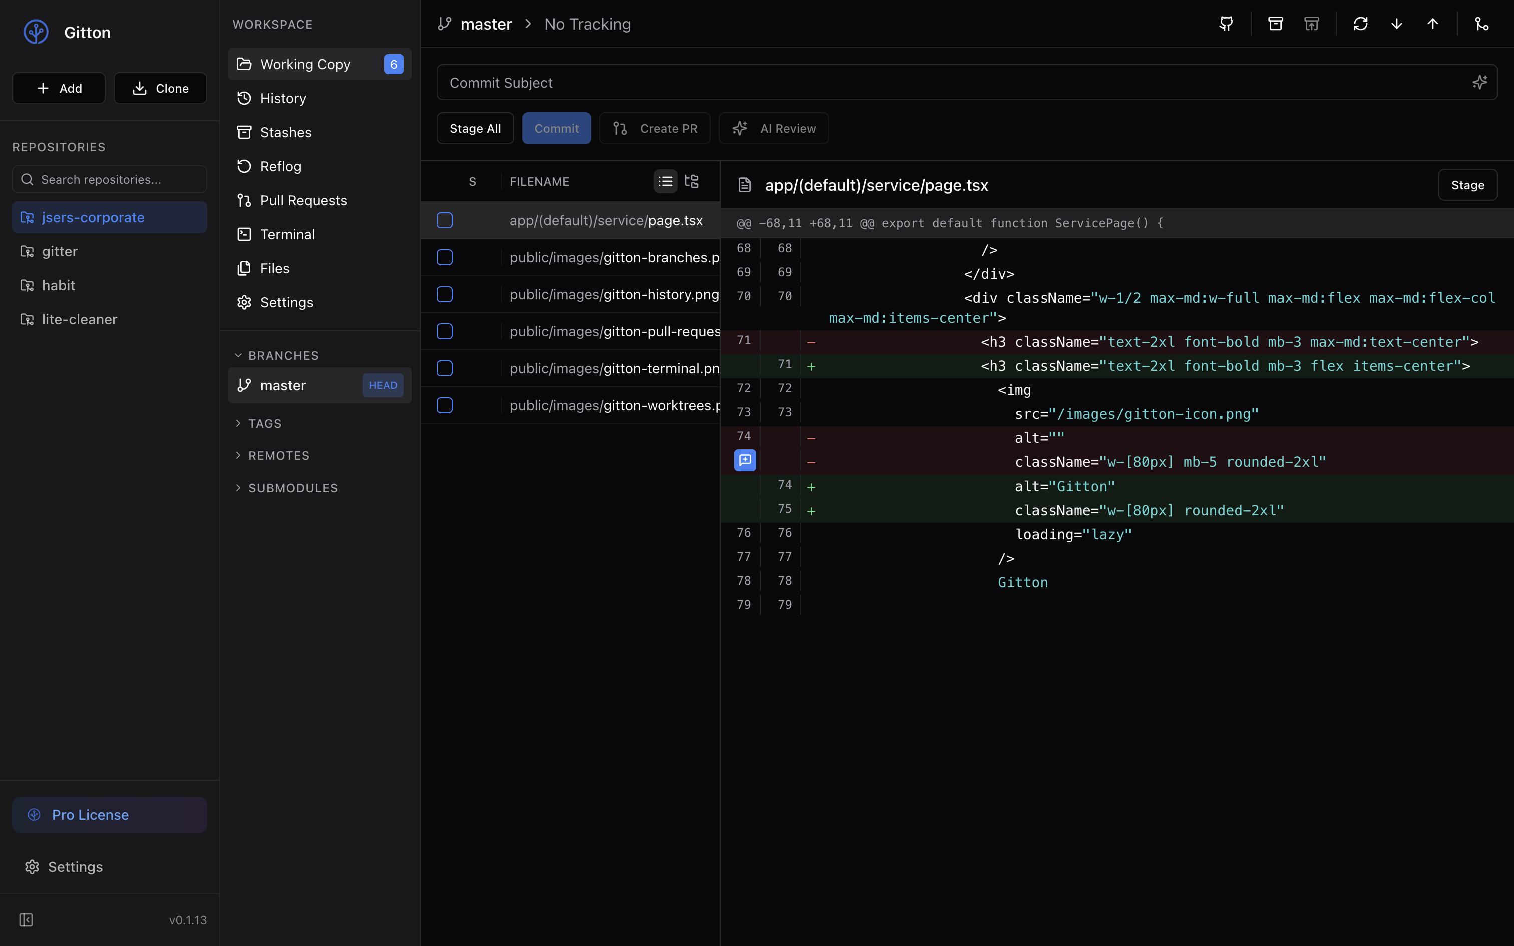This screenshot has height=946, width=1514.
Task: Switch file list to tree view
Action: pos(691,181)
